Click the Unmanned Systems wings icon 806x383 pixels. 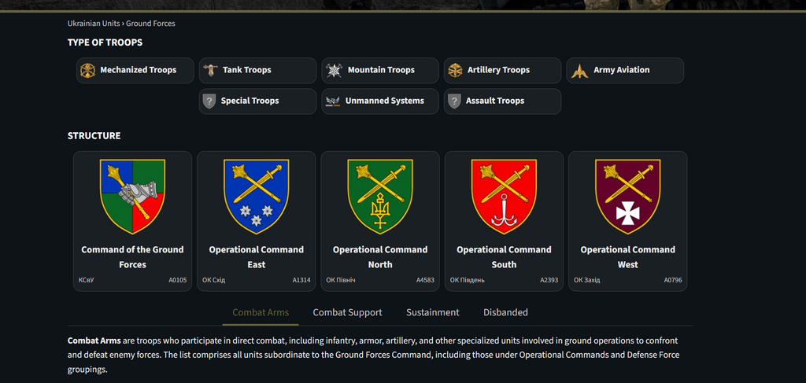(x=333, y=101)
